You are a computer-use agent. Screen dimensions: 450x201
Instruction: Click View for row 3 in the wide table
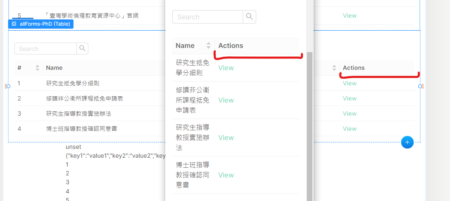coord(350,114)
